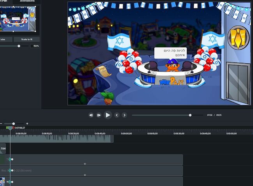
Task: Select the Zoom-n-Pan preview thumbnail
Action: [x=18, y=19]
